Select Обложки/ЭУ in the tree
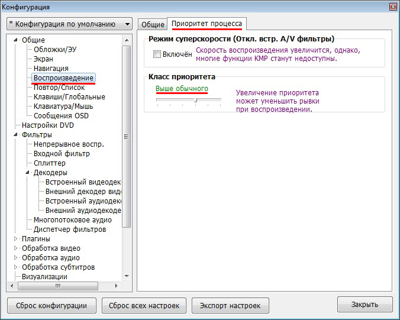400x320 pixels. pos(55,49)
